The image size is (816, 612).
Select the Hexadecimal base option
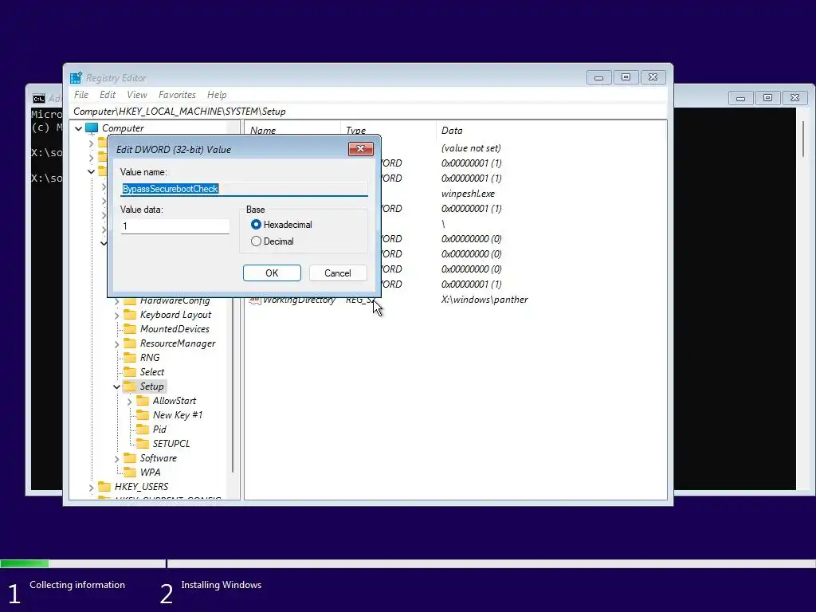[x=256, y=224]
